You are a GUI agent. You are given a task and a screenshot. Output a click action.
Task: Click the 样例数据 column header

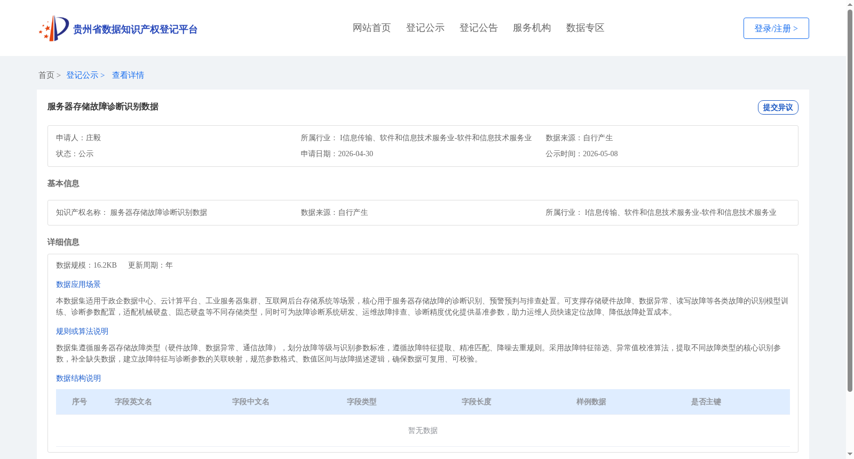[591, 401]
